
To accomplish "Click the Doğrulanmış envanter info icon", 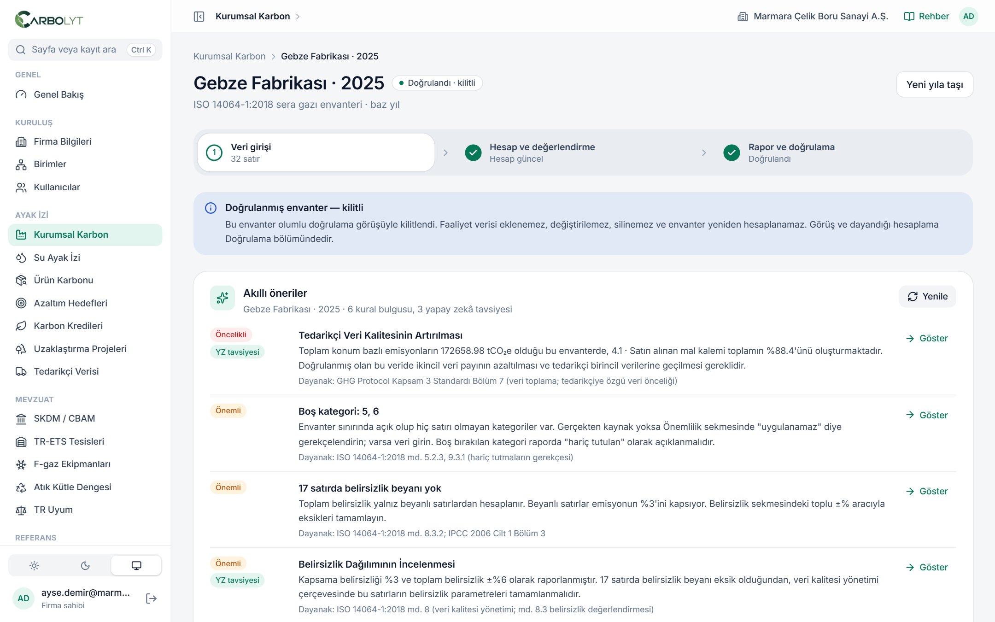I will coord(211,208).
